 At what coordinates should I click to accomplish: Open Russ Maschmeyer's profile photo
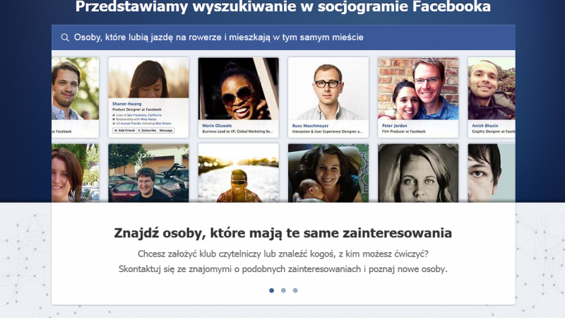pos(328,89)
